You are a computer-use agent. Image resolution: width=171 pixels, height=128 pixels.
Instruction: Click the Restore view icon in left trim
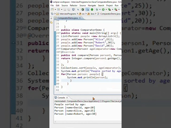click(51, 18)
